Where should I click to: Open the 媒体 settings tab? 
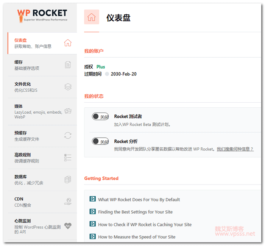coord(42,112)
